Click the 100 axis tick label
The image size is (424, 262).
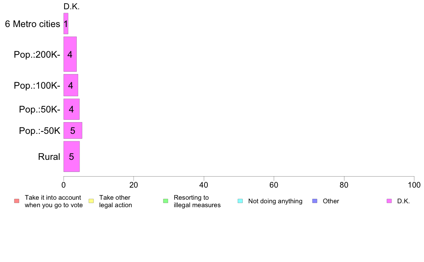tap(414, 185)
